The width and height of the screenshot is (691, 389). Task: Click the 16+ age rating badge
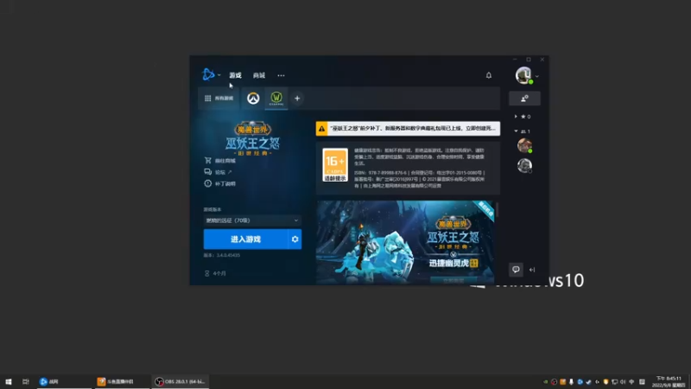coord(335,165)
